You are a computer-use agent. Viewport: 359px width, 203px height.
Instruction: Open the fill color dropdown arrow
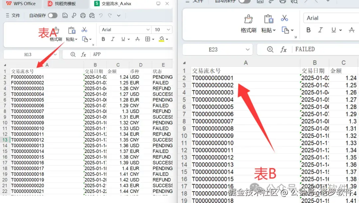[x=167, y=39]
